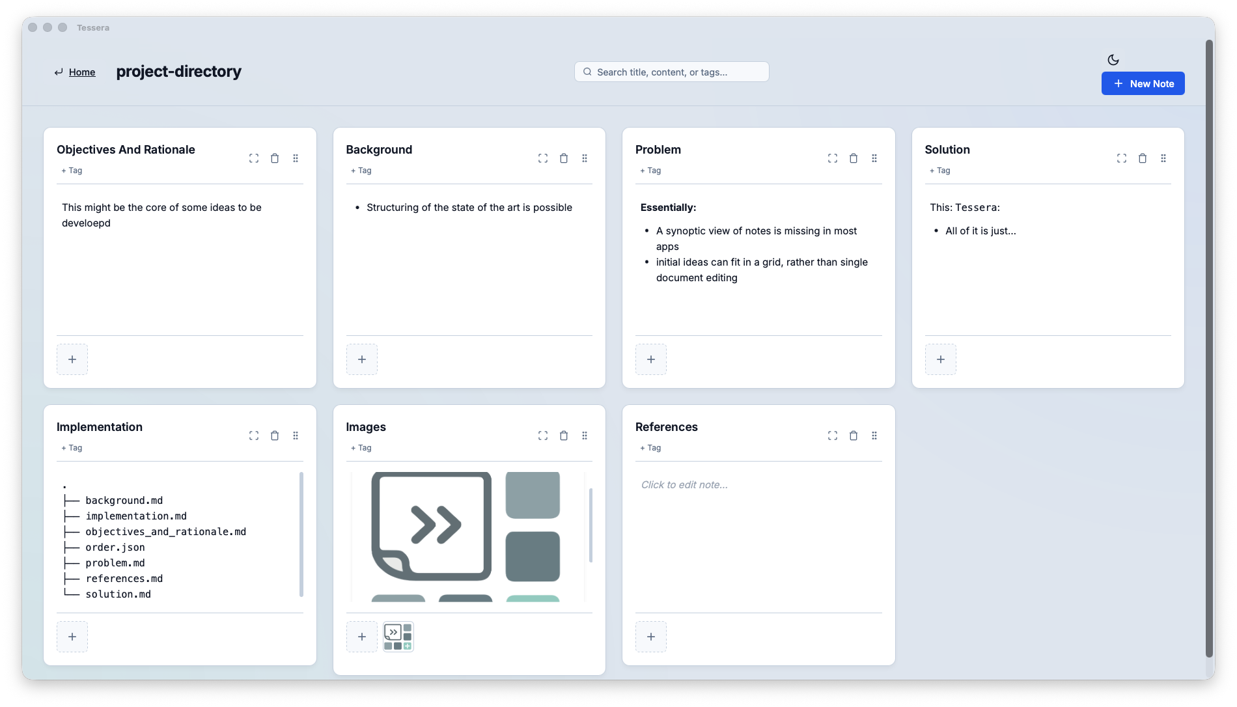Click 'initial ideas can fit in a grid' bullet
This screenshot has height=707, width=1237.
tap(762, 270)
